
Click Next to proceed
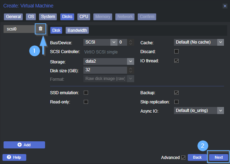click(219, 157)
